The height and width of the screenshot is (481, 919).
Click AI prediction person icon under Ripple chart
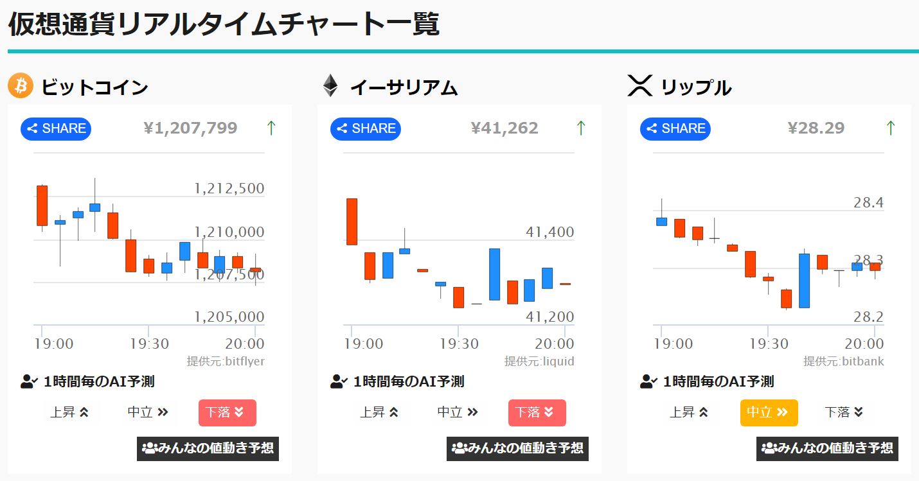(x=649, y=381)
